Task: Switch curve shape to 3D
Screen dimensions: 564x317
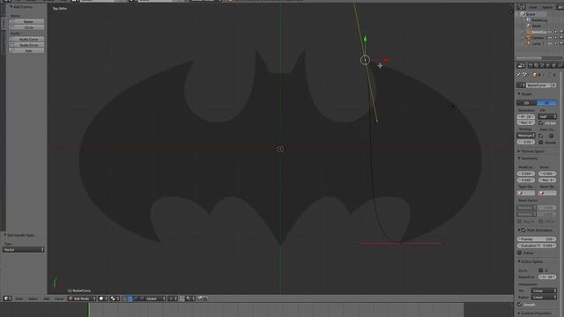Action: point(546,103)
